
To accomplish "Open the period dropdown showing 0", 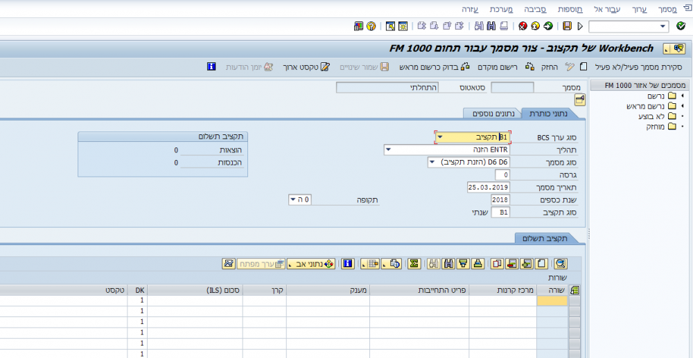I will click(292, 200).
